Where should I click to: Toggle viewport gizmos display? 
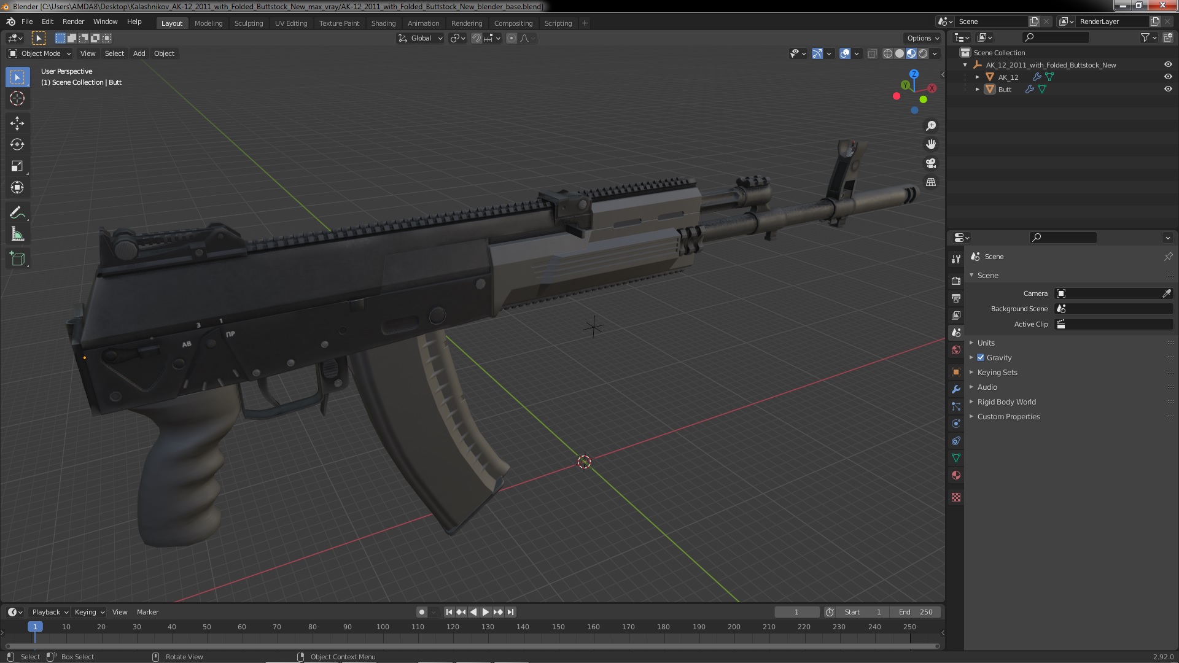coord(817,53)
